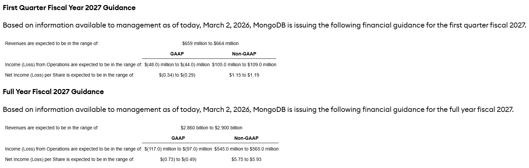The height and width of the screenshot is (168, 529).
Task: Click the paragraph mentioning full year fiscal 2027
Action: coord(258,110)
